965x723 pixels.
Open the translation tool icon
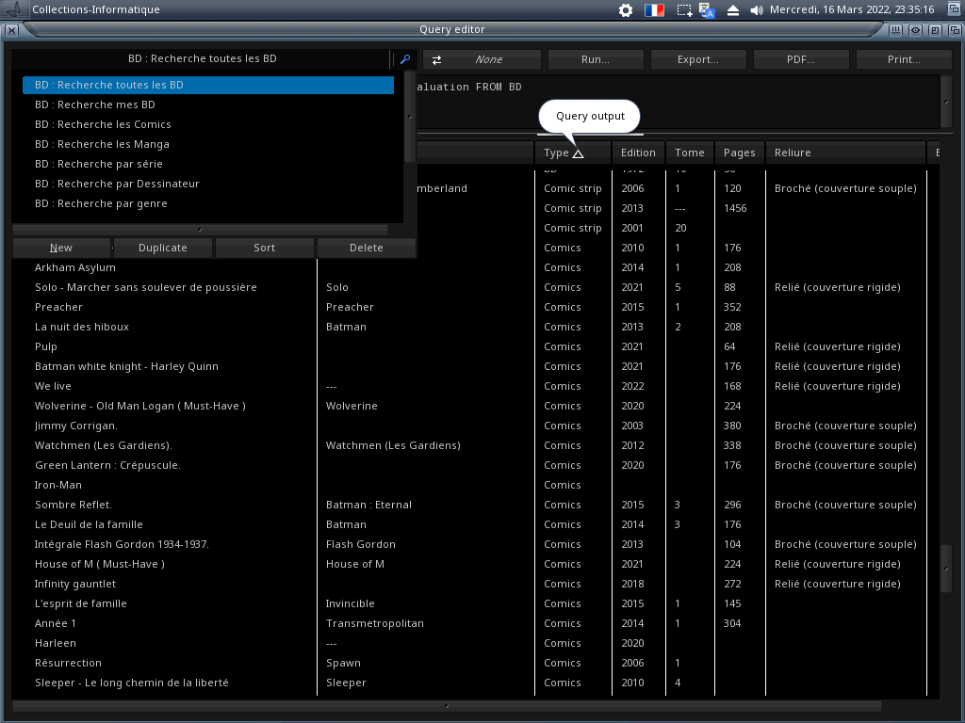707,9
